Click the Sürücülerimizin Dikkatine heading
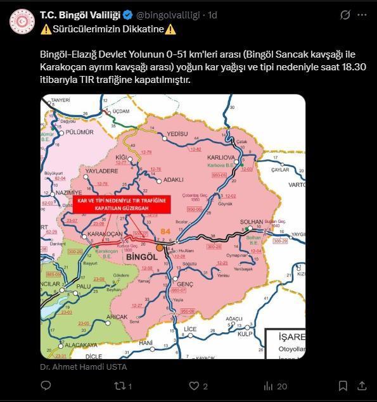377x402 pixels. (108, 29)
